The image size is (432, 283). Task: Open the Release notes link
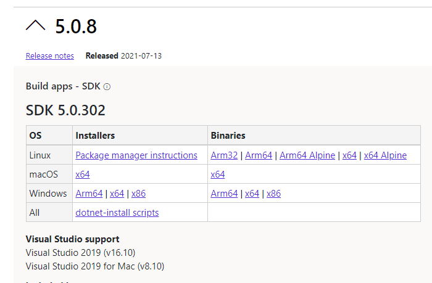(49, 56)
